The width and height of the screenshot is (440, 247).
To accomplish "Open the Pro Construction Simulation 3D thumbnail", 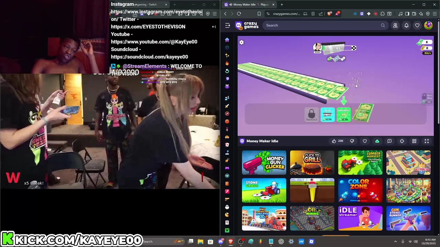I will tap(264, 218).
